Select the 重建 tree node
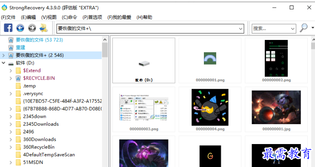This screenshot has height=167, width=315. point(20,48)
